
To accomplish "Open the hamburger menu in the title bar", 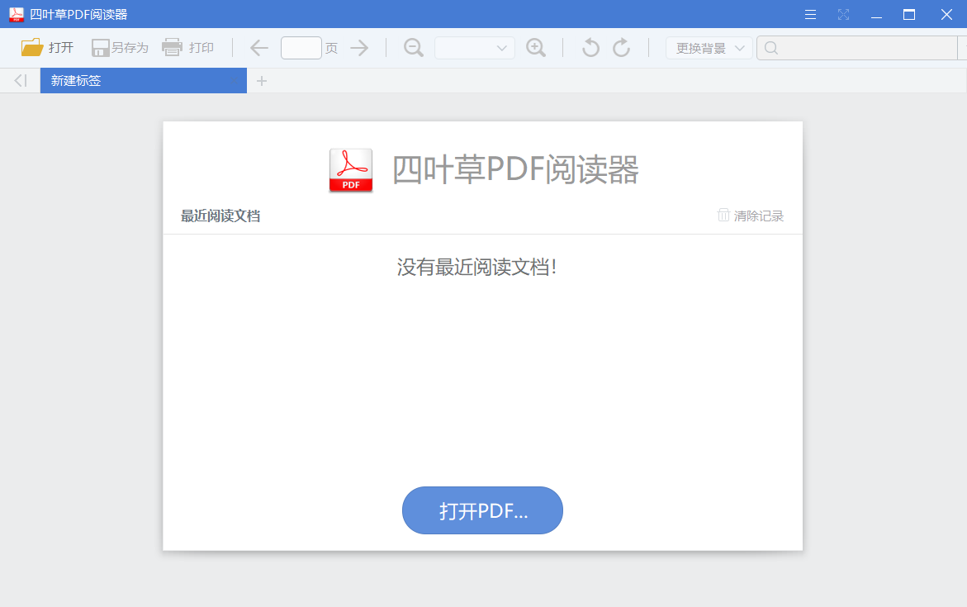I will click(809, 14).
